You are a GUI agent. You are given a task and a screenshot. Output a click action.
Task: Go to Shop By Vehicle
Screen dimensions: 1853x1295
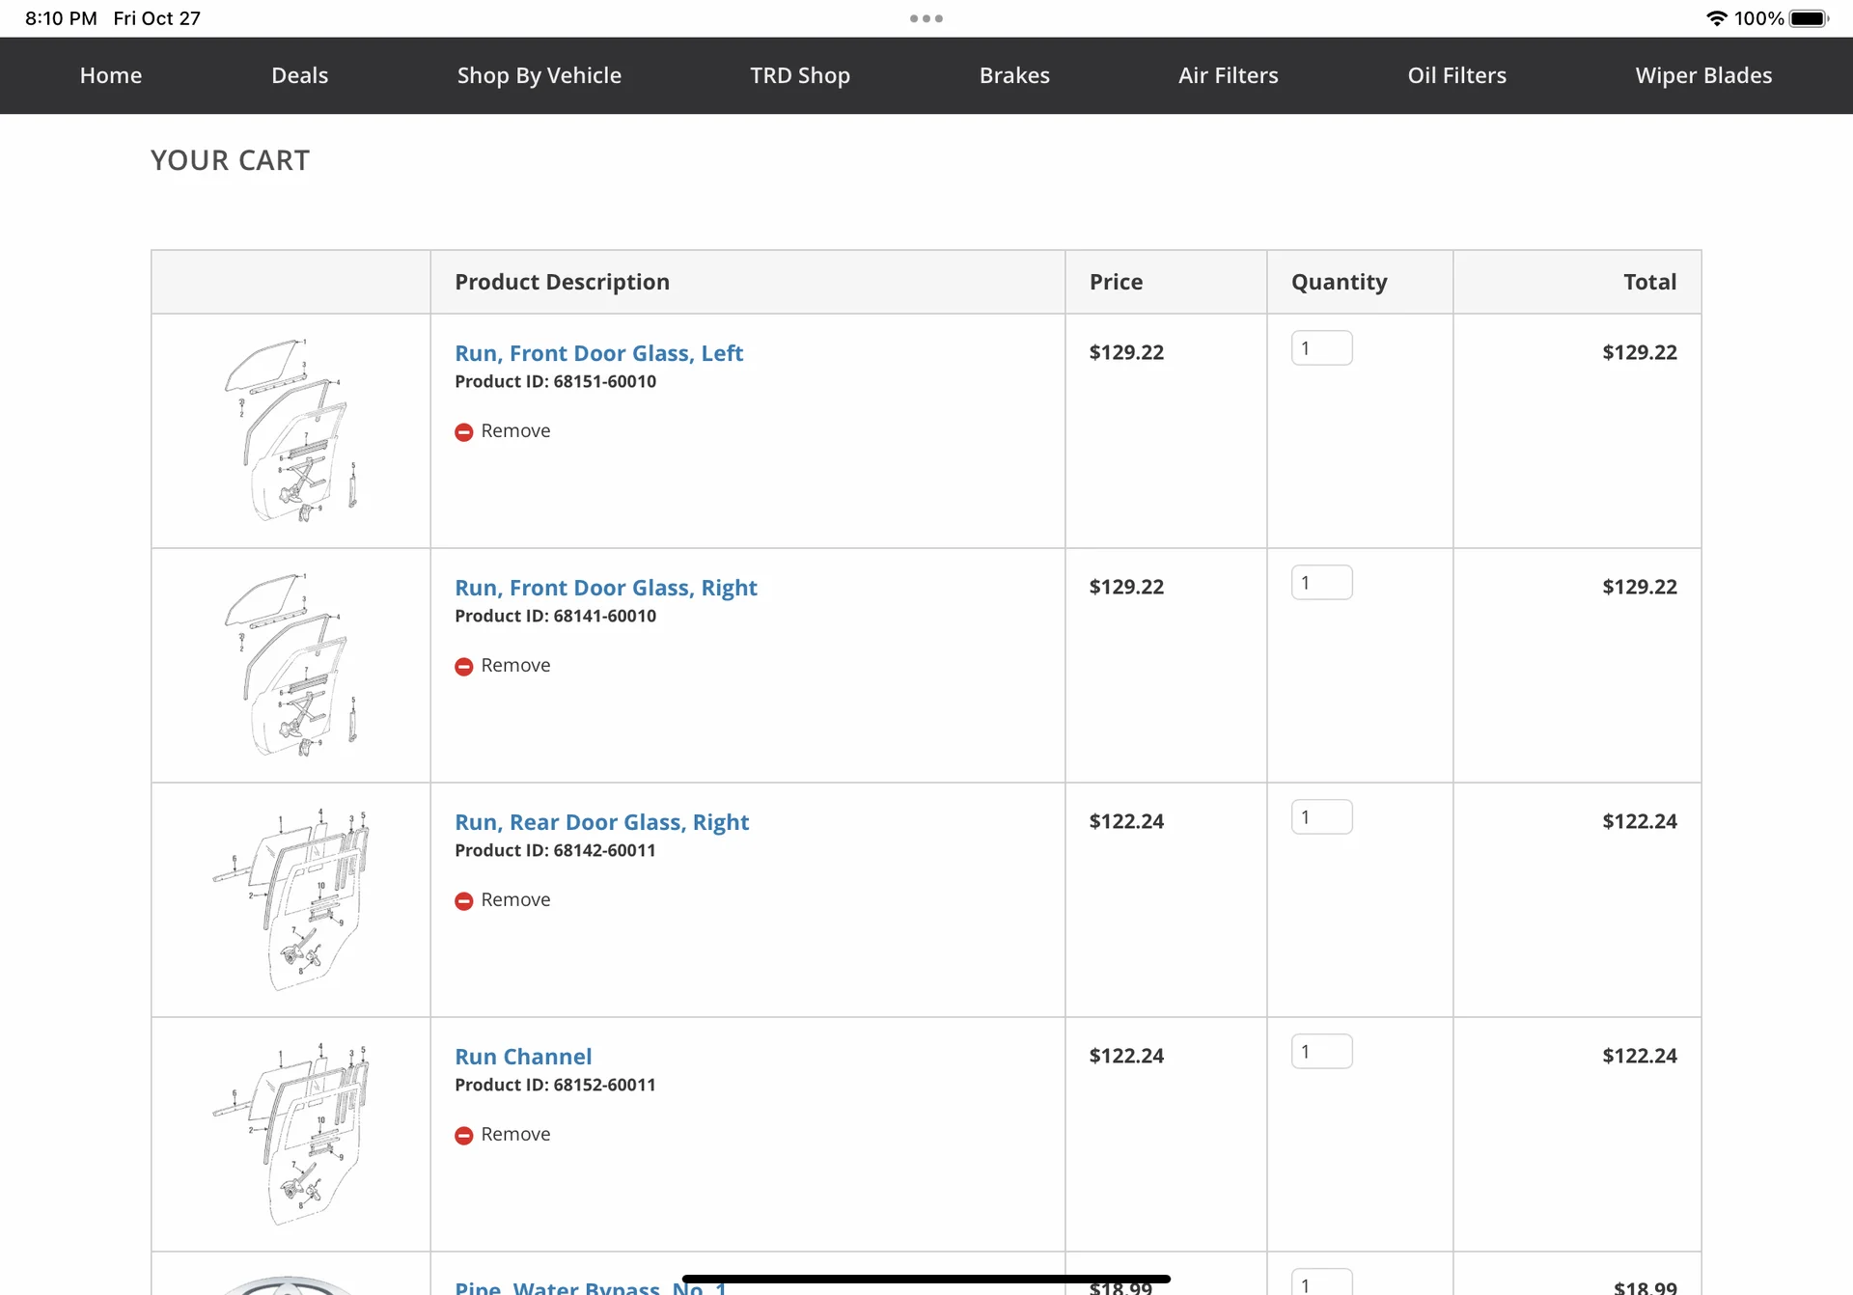539,75
